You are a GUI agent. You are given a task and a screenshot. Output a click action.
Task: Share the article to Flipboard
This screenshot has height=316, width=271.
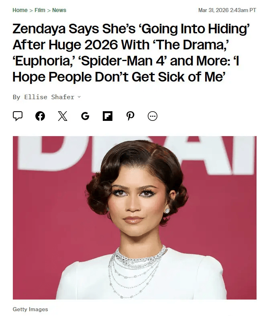[x=108, y=116]
